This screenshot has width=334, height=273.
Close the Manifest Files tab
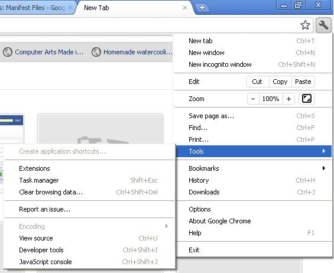(x=70, y=8)
